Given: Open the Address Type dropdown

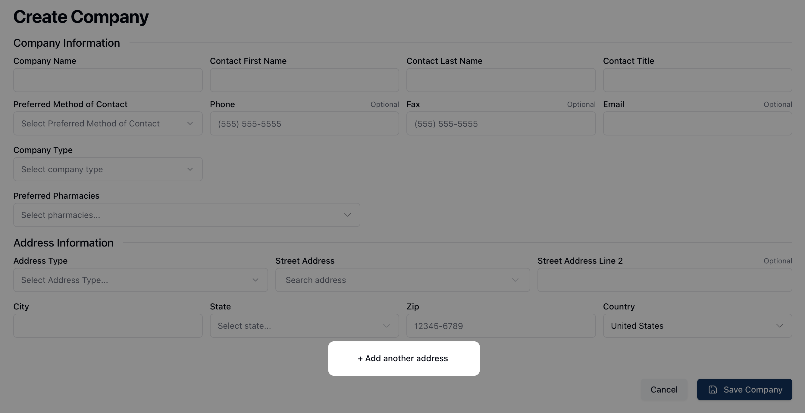Looking at the screenshot, I should (x=140, y=280).
